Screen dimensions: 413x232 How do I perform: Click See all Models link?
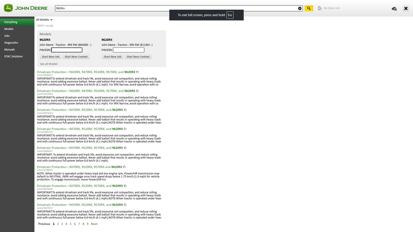click(48, 64)
